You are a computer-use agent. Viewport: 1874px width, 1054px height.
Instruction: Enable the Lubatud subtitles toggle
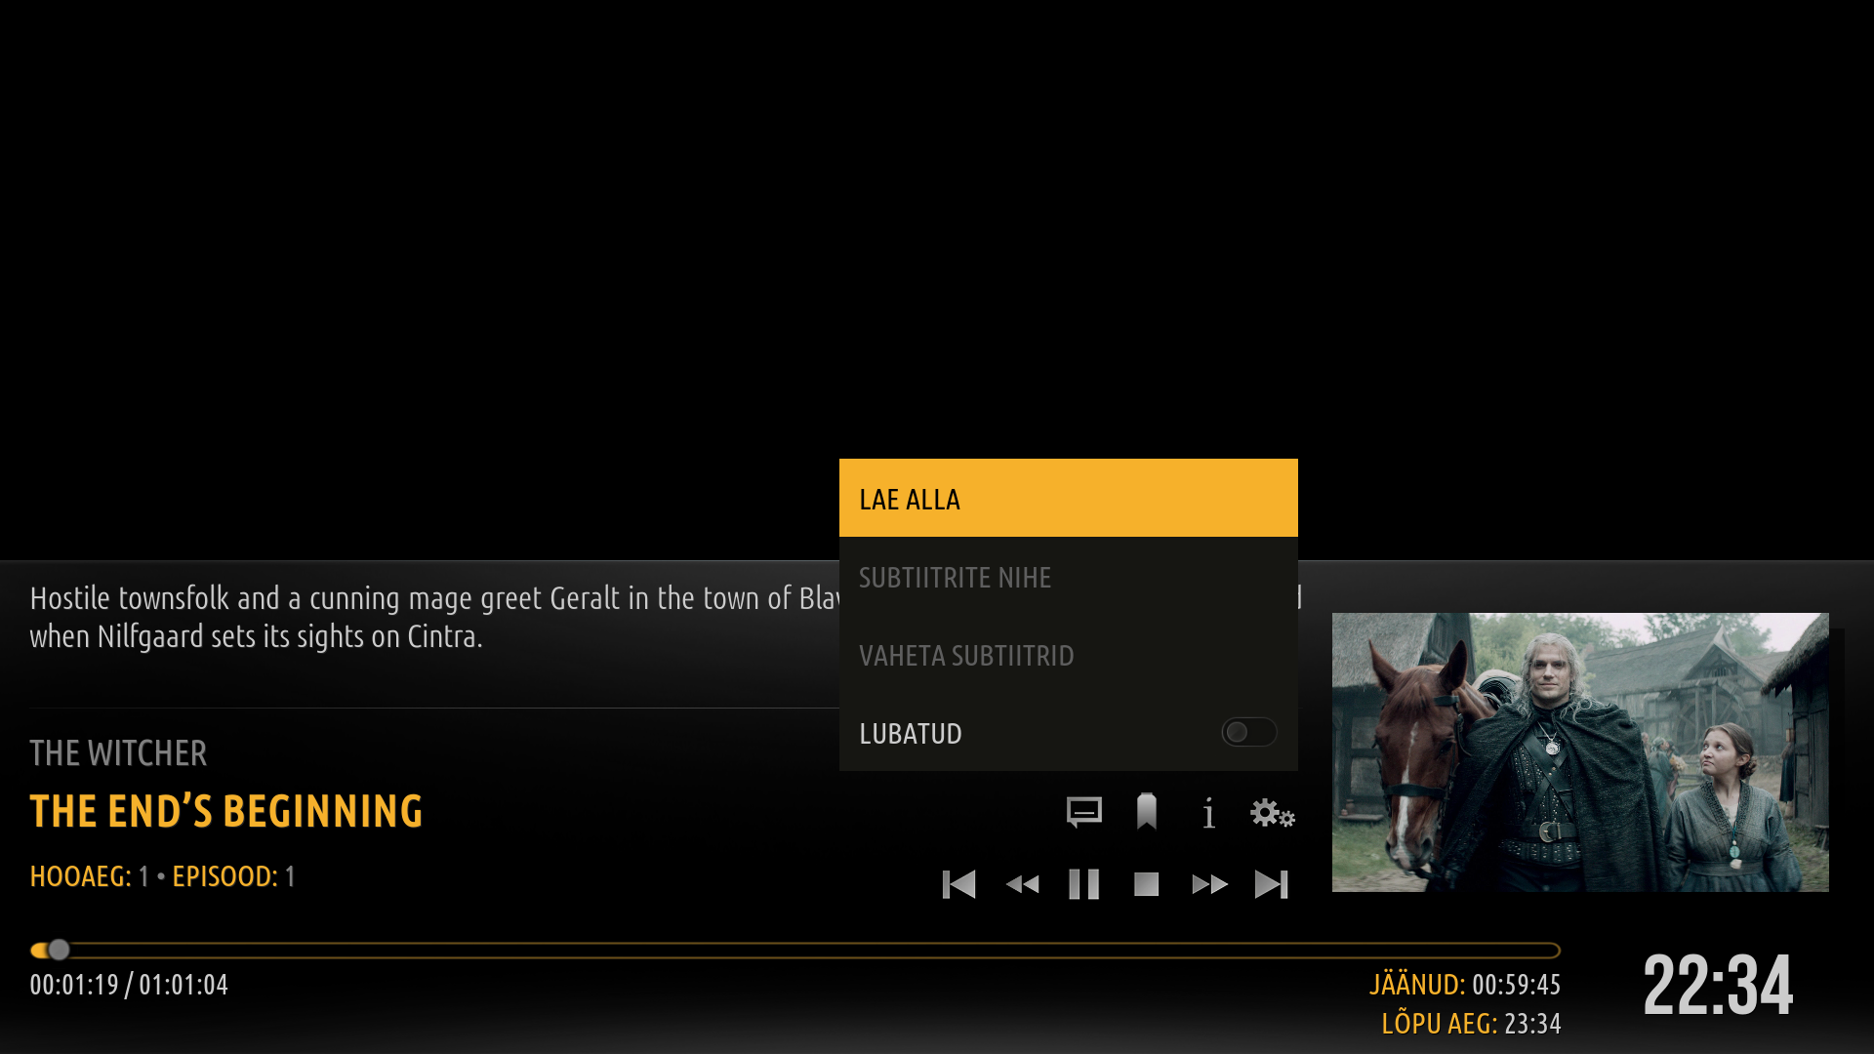(1248, 733)
